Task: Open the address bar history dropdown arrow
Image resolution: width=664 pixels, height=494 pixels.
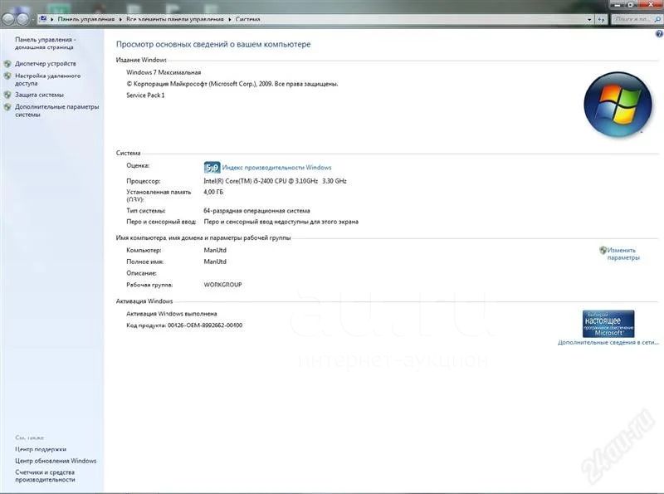Action: click(589, 19)
